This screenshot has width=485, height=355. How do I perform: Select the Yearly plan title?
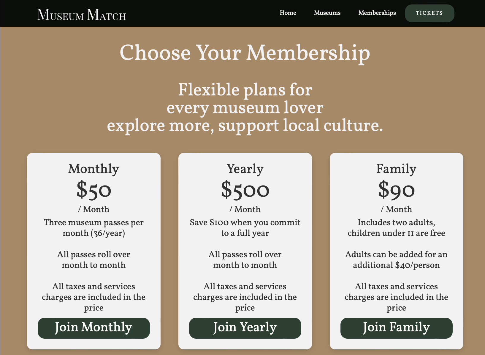click(x=245, y=169)
